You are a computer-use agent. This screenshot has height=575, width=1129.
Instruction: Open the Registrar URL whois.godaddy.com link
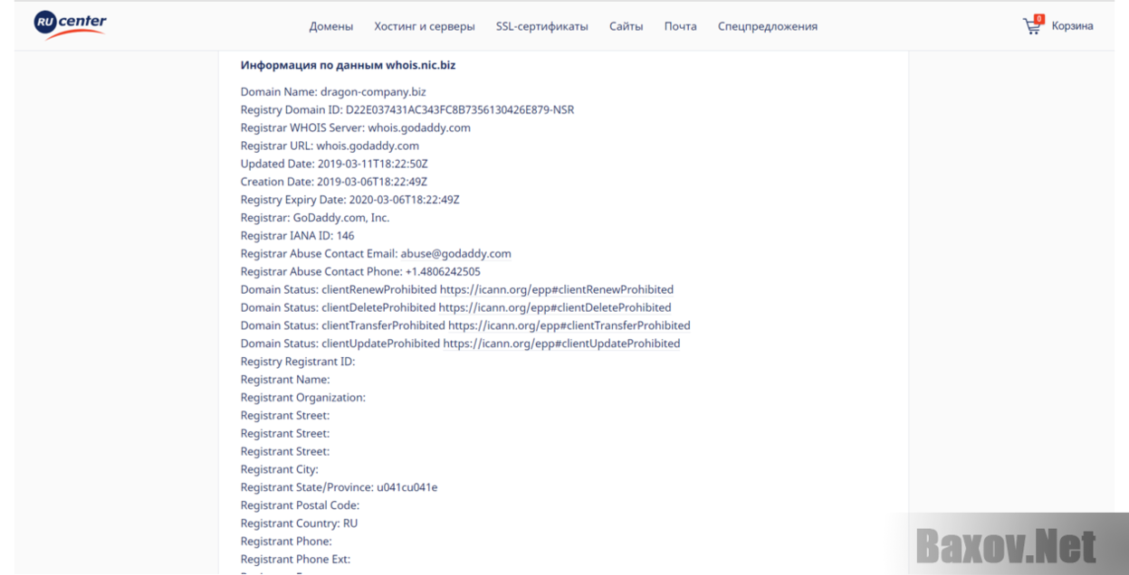[368, 146]
